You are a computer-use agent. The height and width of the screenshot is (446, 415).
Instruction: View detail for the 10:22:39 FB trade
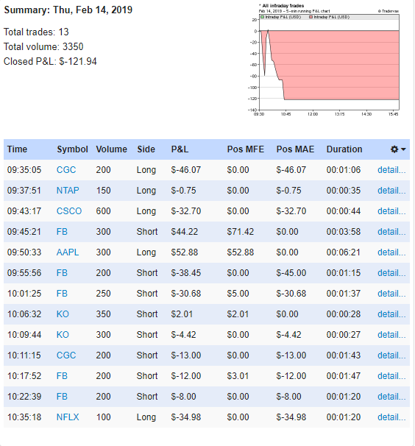[x=391, y=397]
